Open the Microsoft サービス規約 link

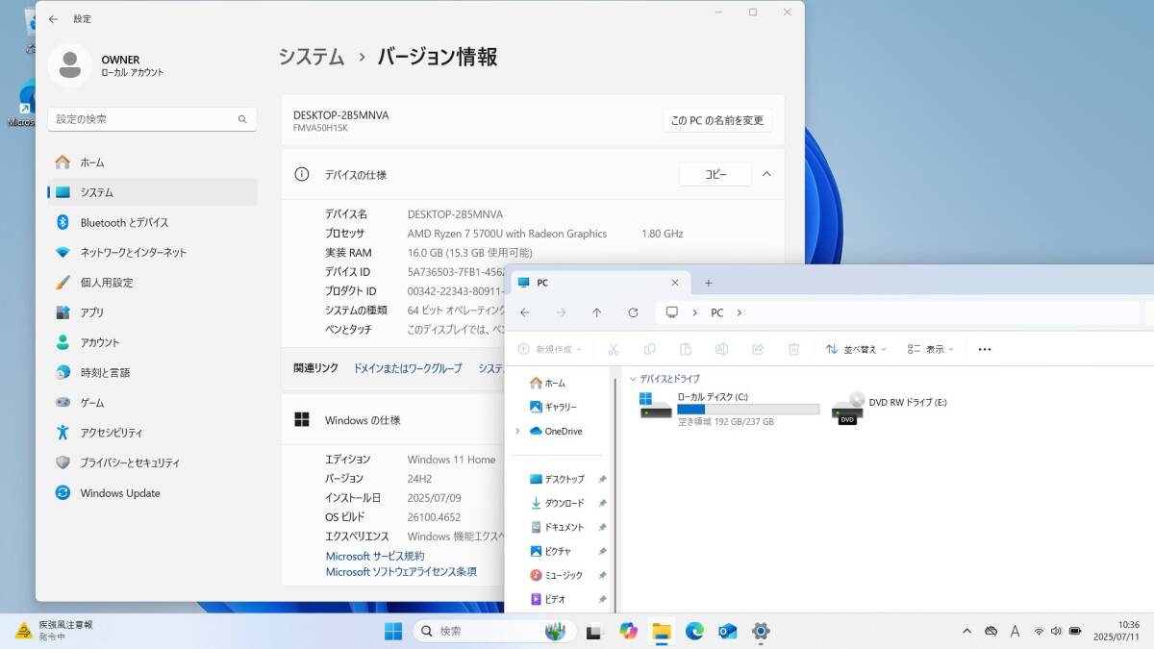click(374, 556)
